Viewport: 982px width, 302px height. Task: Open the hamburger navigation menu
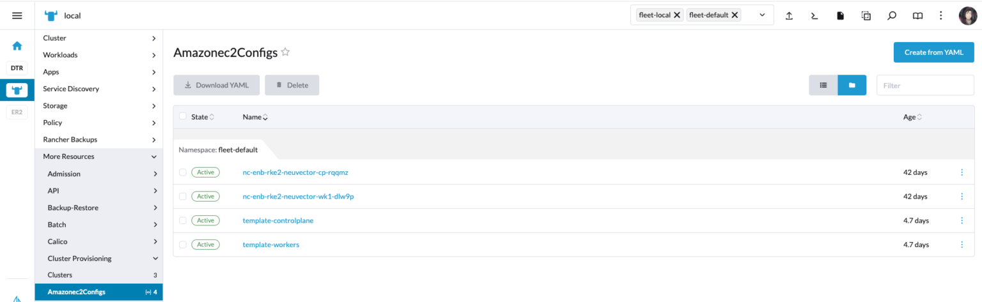tap(17, 15)
